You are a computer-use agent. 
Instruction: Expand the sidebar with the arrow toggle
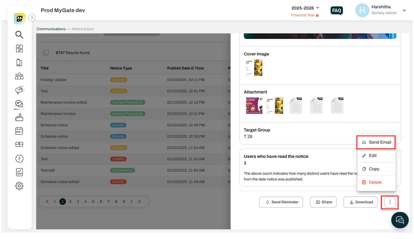click(32, 18)
